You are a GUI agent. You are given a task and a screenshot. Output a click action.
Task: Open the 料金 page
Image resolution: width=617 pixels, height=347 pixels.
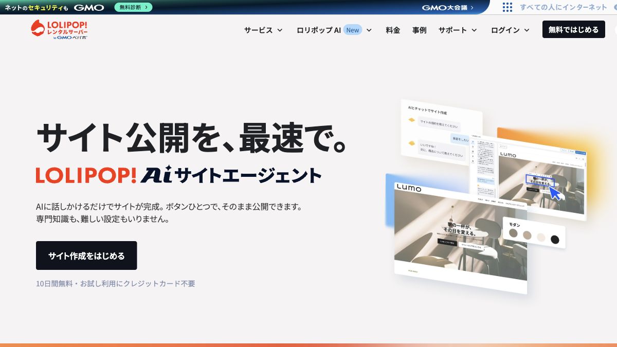coord(393,30)
